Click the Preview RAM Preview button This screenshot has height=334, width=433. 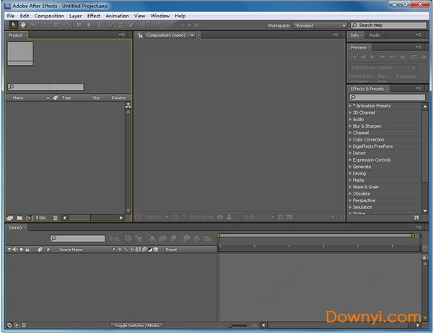(x=424, y=57)
